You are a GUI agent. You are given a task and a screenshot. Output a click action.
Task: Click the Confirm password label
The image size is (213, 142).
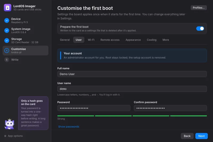pos(145,102)
